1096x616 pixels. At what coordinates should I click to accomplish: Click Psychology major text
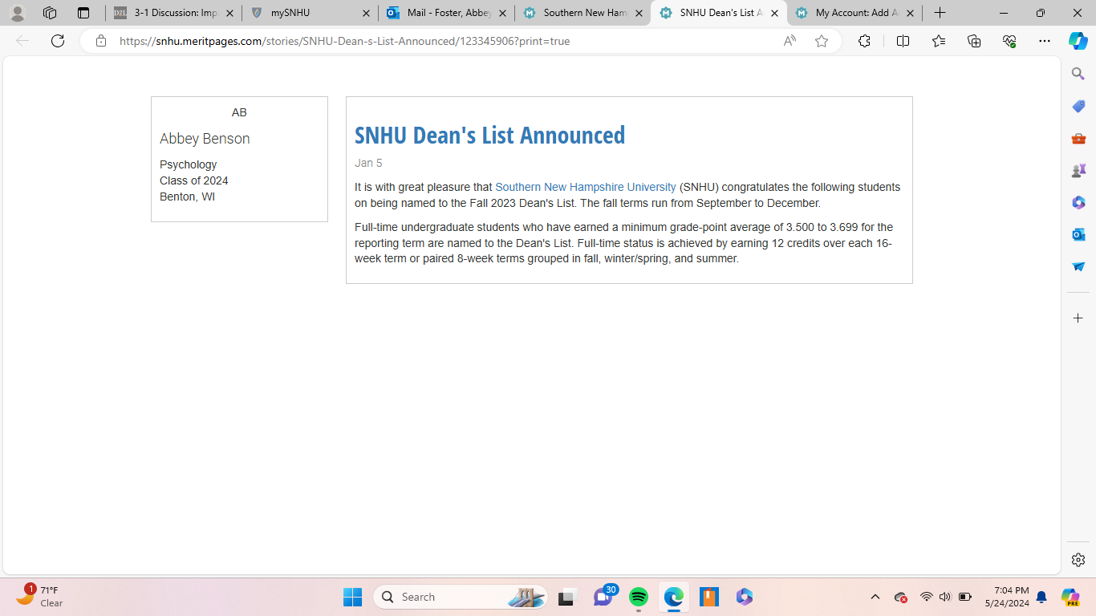[x=188, y=164]
